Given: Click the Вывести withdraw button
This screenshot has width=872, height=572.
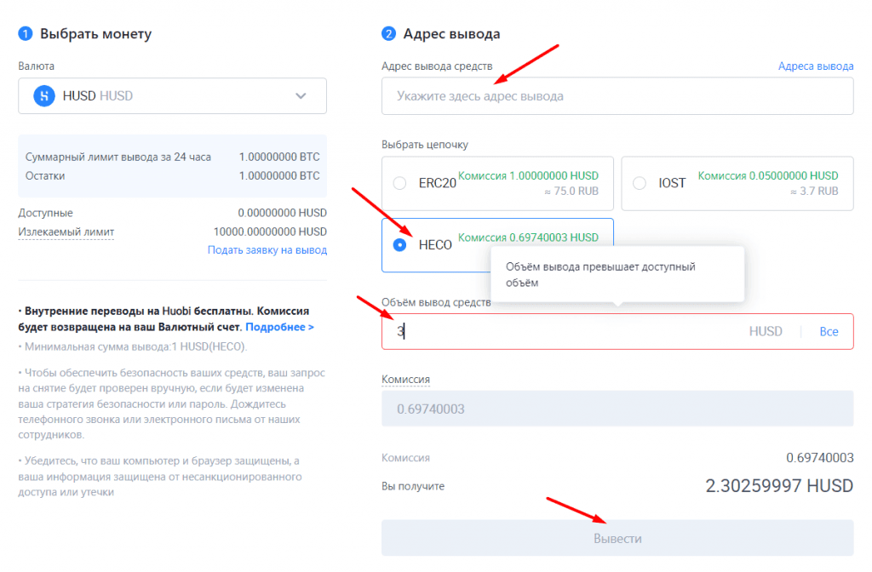Looking at the screenshot, I should [x=617, y=538].
